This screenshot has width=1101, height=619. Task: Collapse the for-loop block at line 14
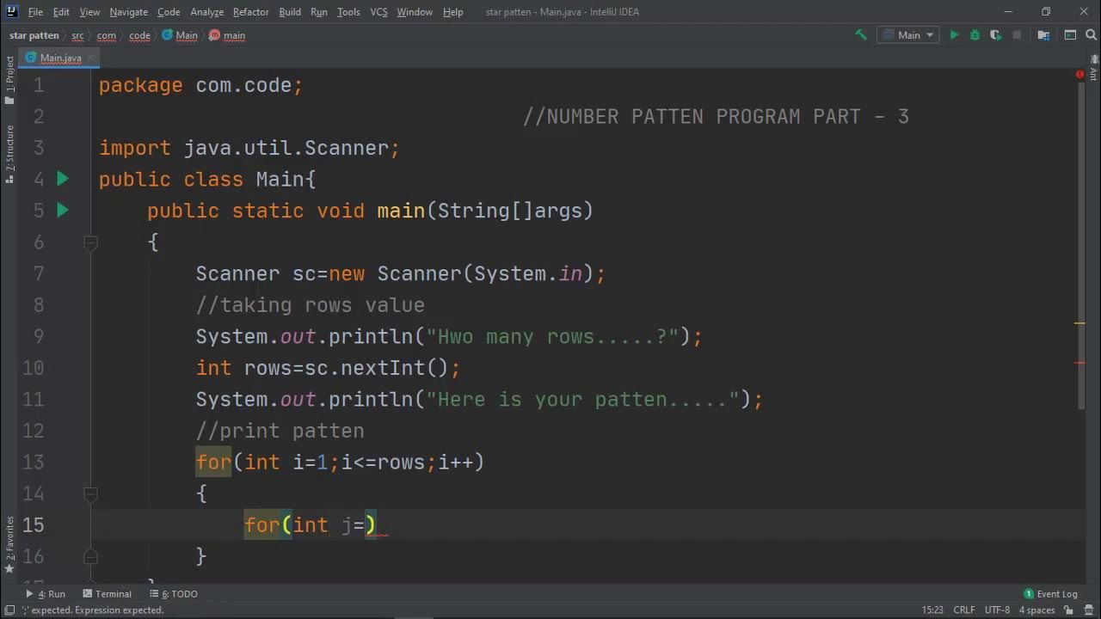click(89, 493)
